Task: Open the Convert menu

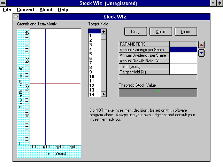Action: tap(25, 10)
